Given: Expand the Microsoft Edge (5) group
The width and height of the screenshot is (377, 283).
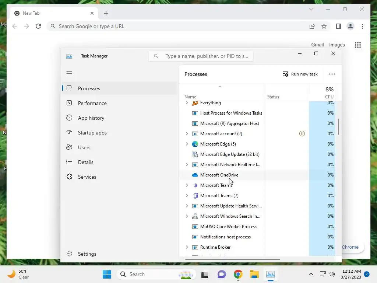Looking at the screenshot, I should point(187,144).
